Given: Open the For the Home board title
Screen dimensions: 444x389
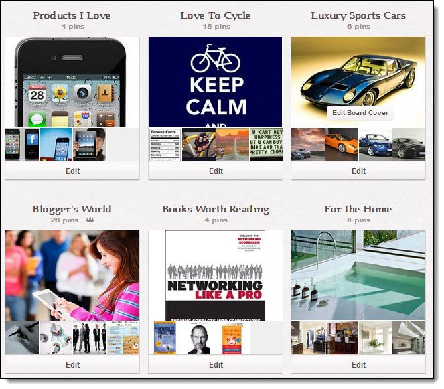Looking at the screenshot, I should pyautogui.click(x=358, y=209).
